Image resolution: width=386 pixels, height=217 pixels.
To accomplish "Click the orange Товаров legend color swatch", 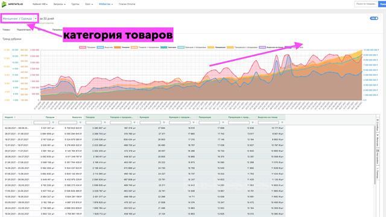I will [x=118, y=47].
